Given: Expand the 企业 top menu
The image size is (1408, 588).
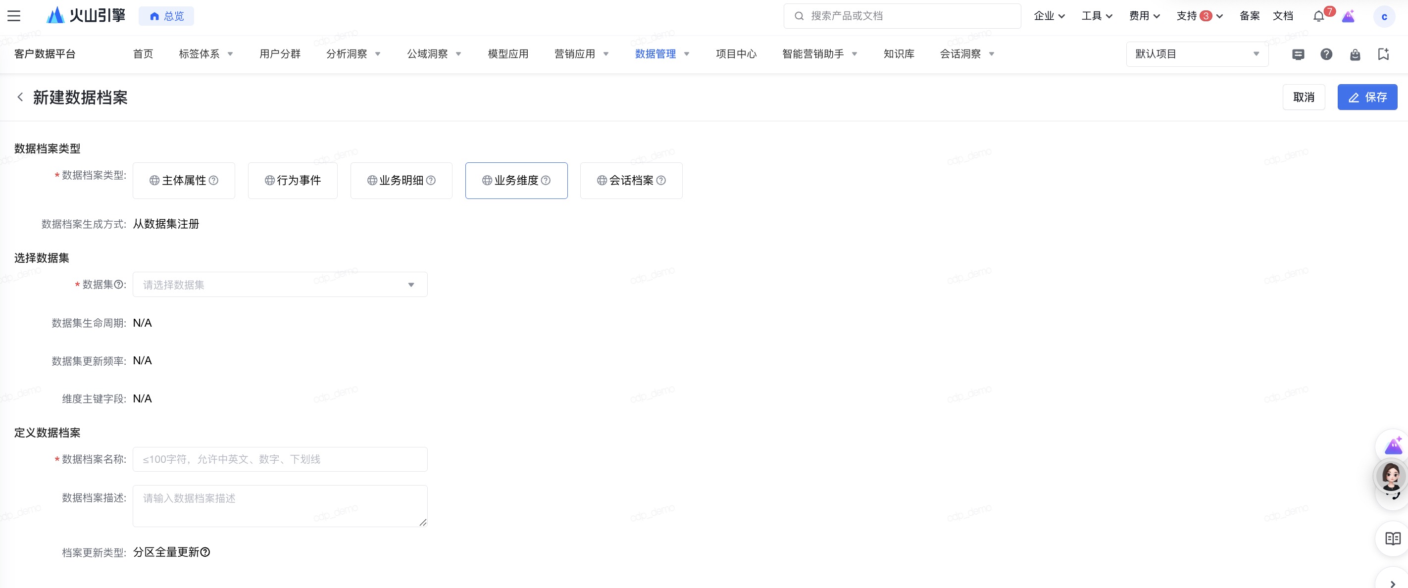Looking at the screenshot, I should click(1049, 16).
